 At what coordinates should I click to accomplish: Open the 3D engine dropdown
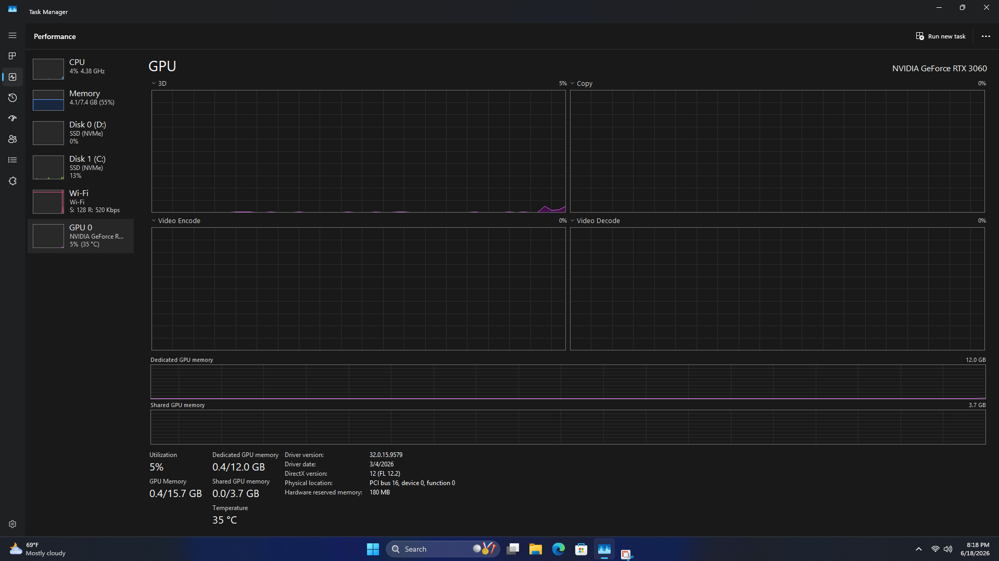159,83
